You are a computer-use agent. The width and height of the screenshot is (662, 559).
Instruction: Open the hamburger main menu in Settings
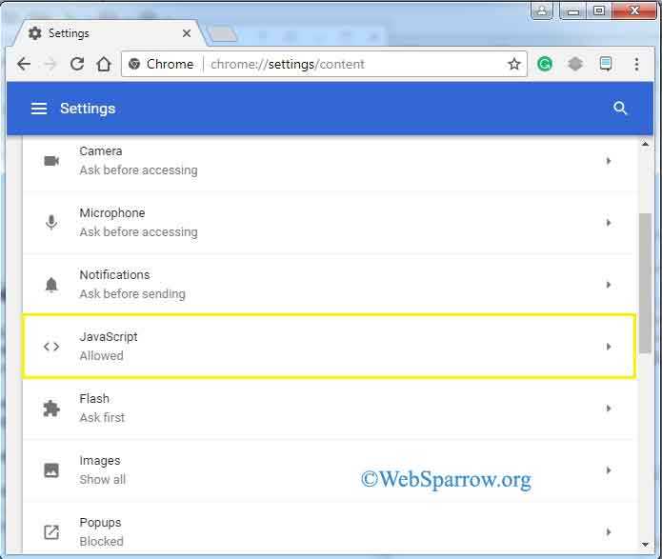pos(39,109)
